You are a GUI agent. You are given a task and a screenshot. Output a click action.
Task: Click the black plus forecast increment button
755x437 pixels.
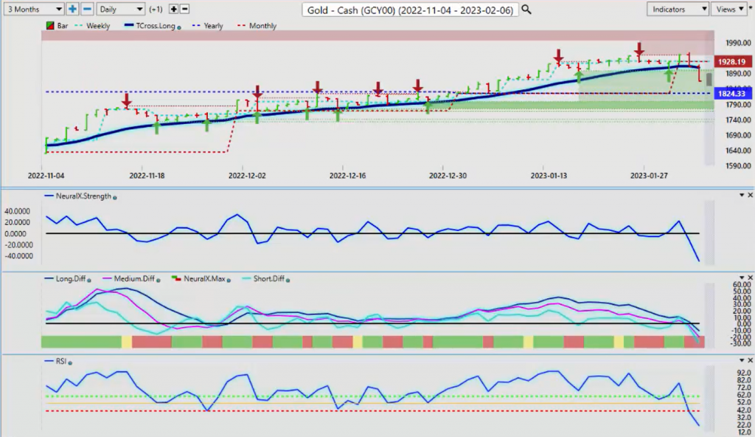coord(173,9)
